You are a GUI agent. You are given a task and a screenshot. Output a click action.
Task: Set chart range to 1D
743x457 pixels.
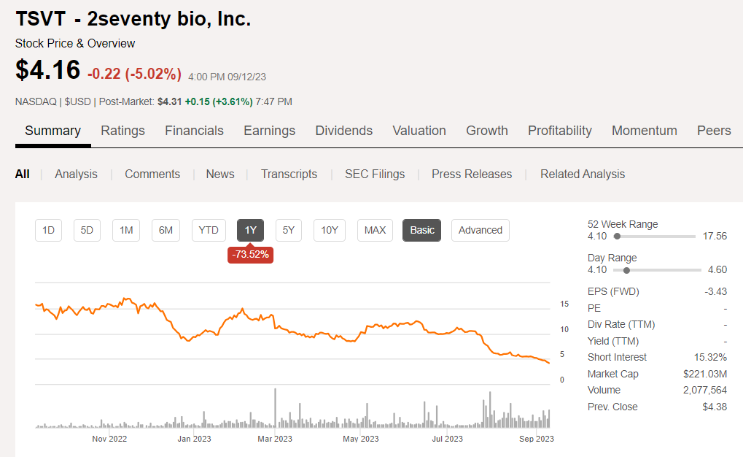(x=48, y=230)
